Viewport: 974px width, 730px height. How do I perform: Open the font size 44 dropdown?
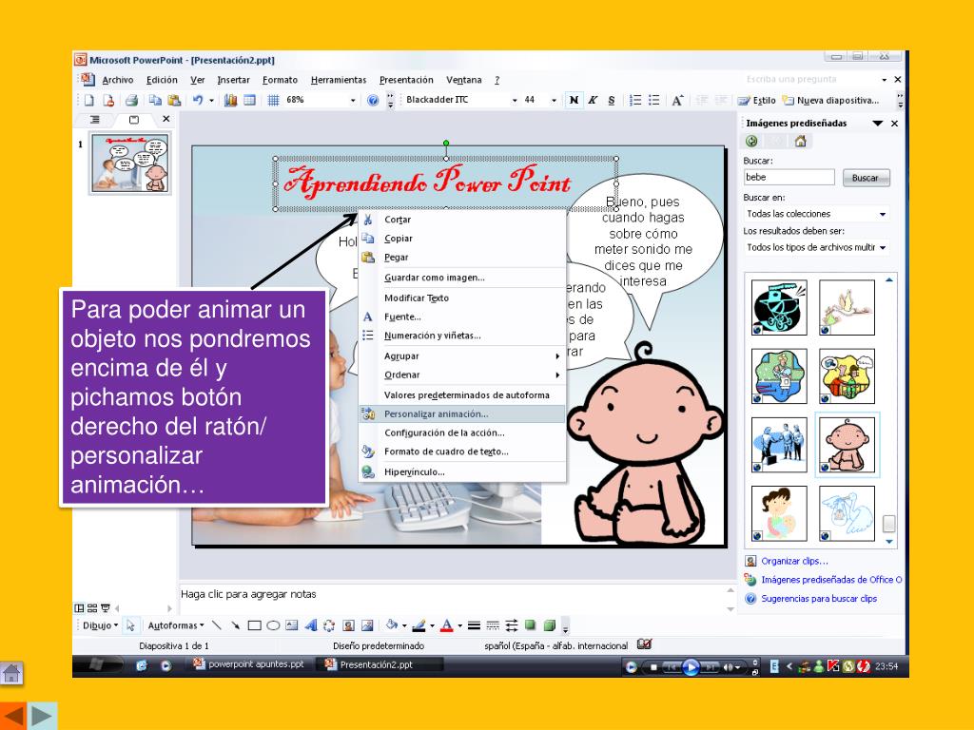pos(554,100)
